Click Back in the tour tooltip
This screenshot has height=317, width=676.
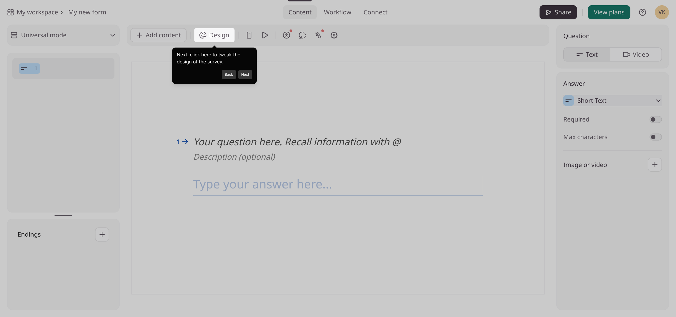(x=229, y=75)
